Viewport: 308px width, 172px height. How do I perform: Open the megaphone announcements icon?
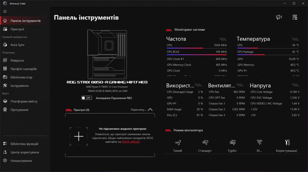[x=278, y=17]
